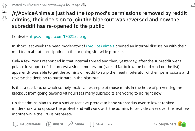Click the green frog viewer avatar
The image size is (195, 131).
pyautogui.click(x=184, y=125)
